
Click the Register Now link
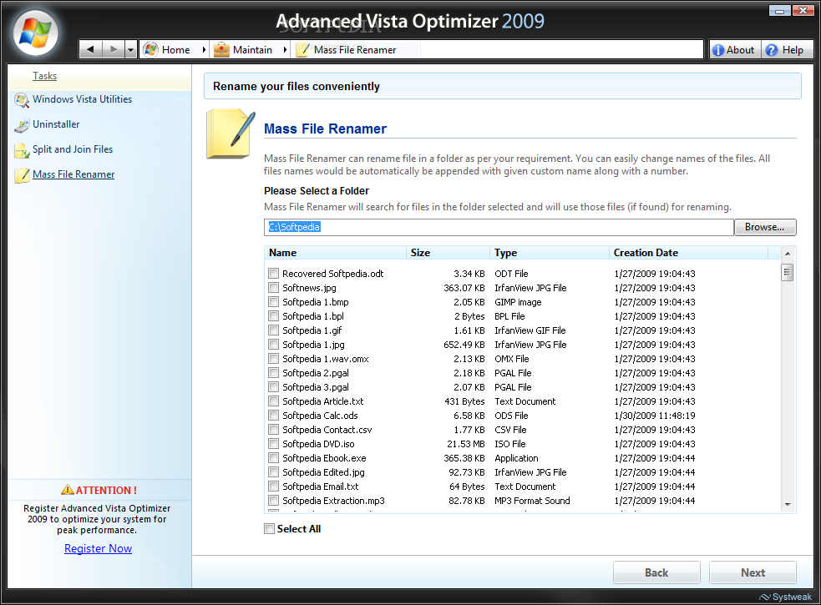click(98, 548)
